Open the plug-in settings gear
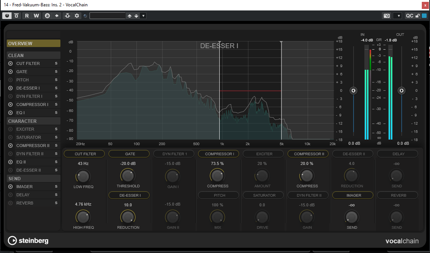The image size is (430, 253). (x=77, y=16)
